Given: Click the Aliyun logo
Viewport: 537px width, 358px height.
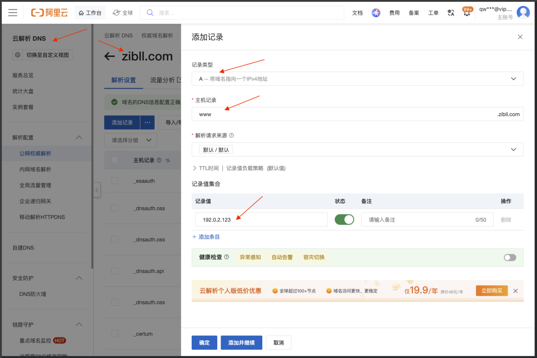Looking at the screenshot, I should coord(50,13).
